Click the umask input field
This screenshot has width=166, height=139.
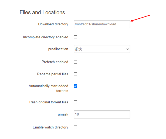coord(102,114)
